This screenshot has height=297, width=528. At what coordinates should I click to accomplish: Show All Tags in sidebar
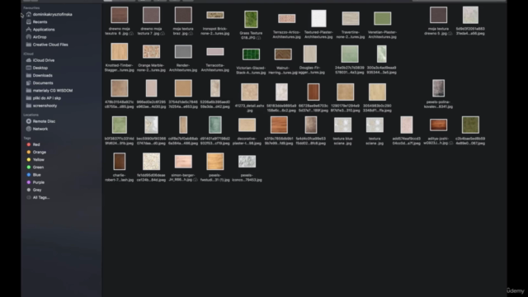38,198
